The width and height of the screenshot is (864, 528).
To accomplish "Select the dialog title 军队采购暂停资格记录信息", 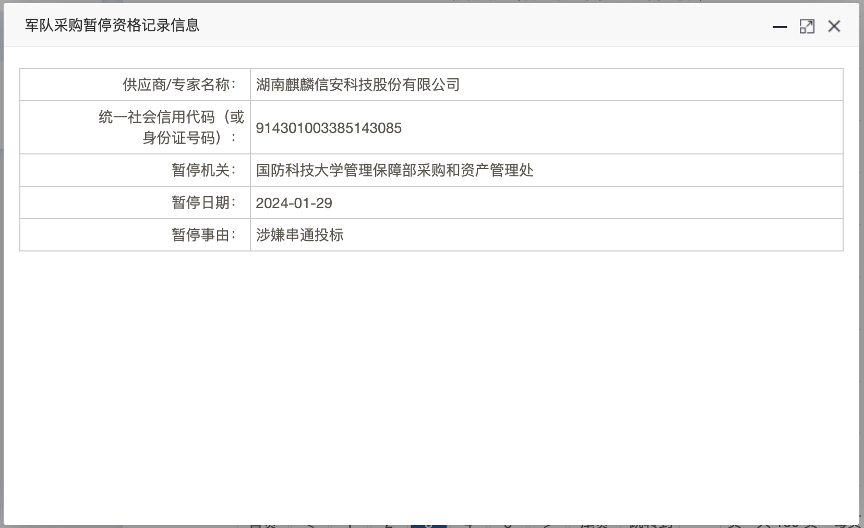I will tap(112, 26).
